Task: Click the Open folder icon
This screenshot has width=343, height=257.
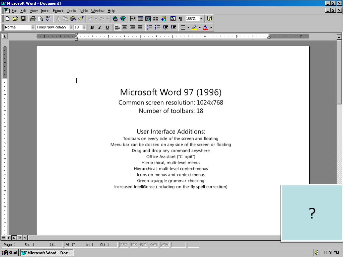Action: pyautogui.click(x=15, y=19)
